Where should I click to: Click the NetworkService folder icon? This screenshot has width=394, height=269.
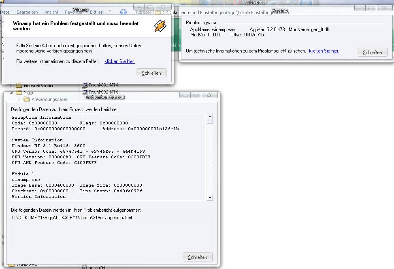[x=19, y=86]
